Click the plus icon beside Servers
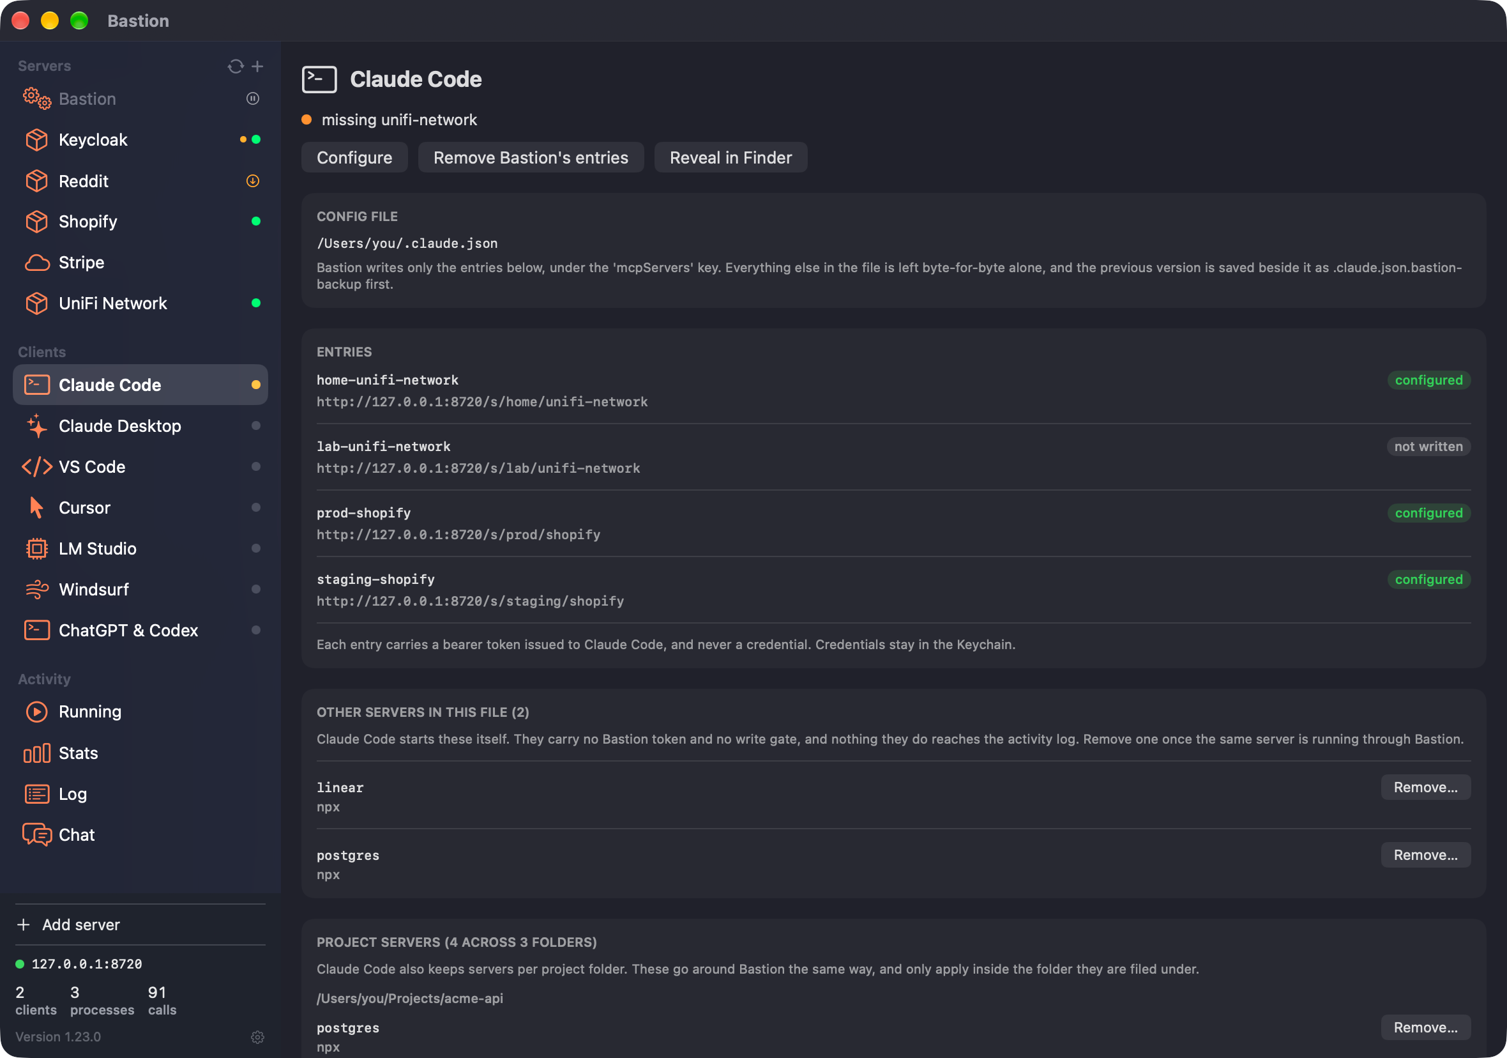The height and width of the screenshot is (1058, 1507). click(257, 66)
